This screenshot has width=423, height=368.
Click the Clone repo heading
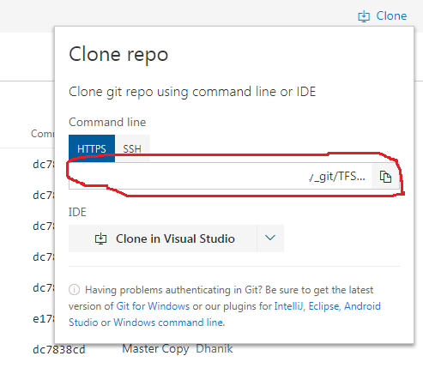118,54
